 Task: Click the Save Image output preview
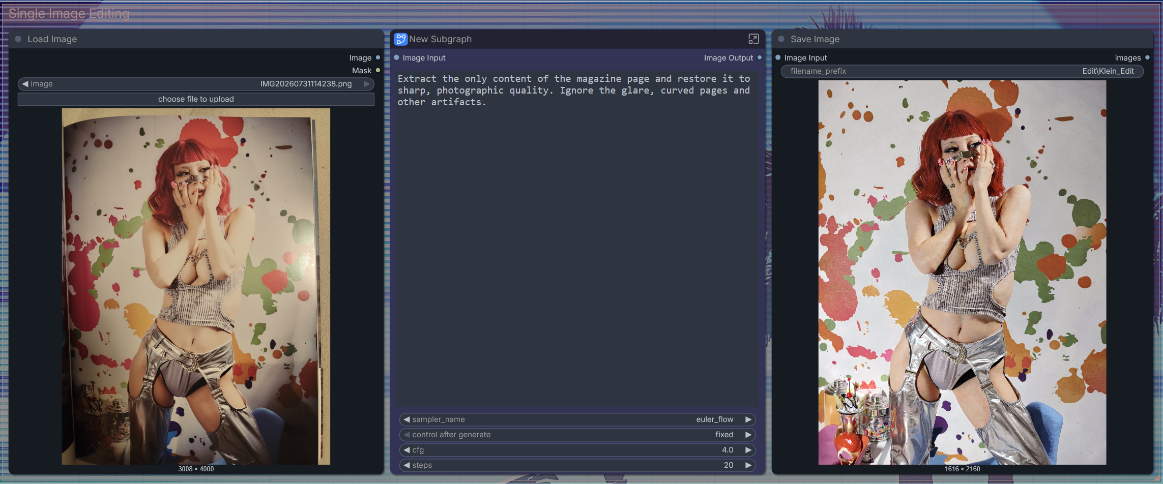(x=962, y=273)
